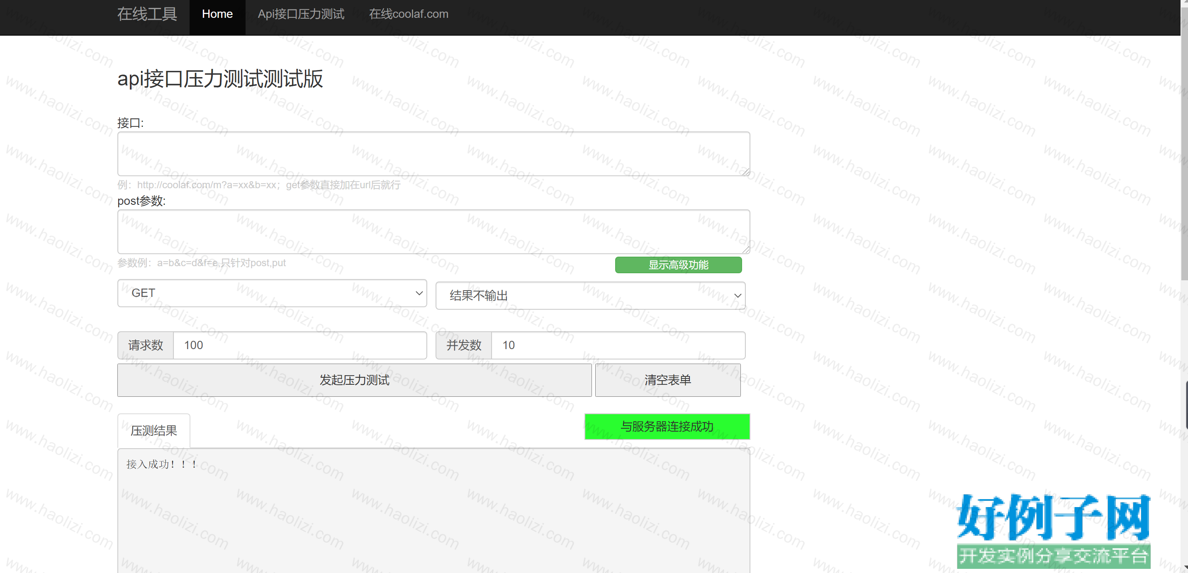The height and width of the screenshot is (573, 1188).
Task: Open the Api接口压力测试 nav item
Action: click(x=301, y=14)
